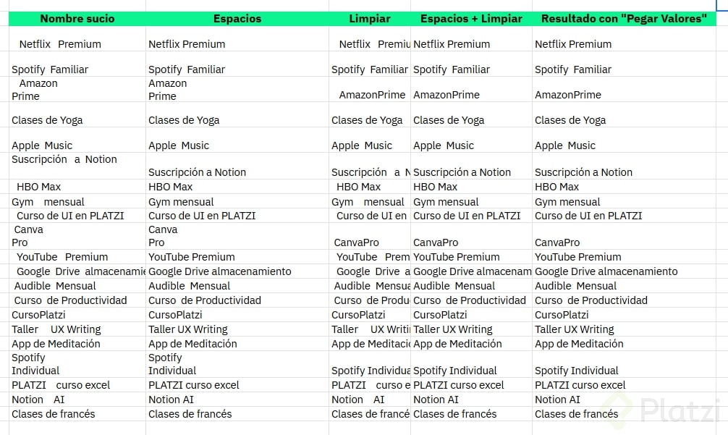Select the "Espacios + Limpiar" header cell
This screenshot has height=435, width=728.
pos(471,19)
